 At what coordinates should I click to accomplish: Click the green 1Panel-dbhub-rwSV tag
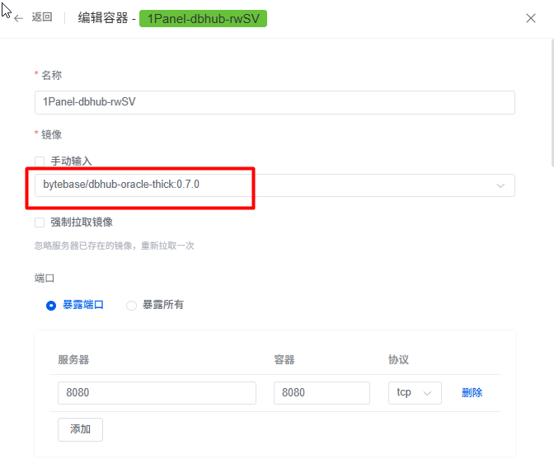[203, 18]
